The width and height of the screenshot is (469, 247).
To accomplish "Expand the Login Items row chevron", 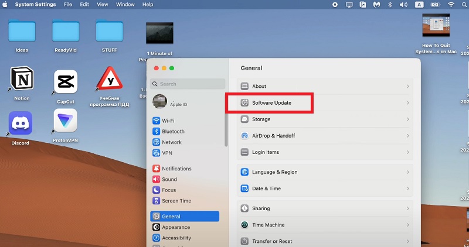I will tap(407, 152).
